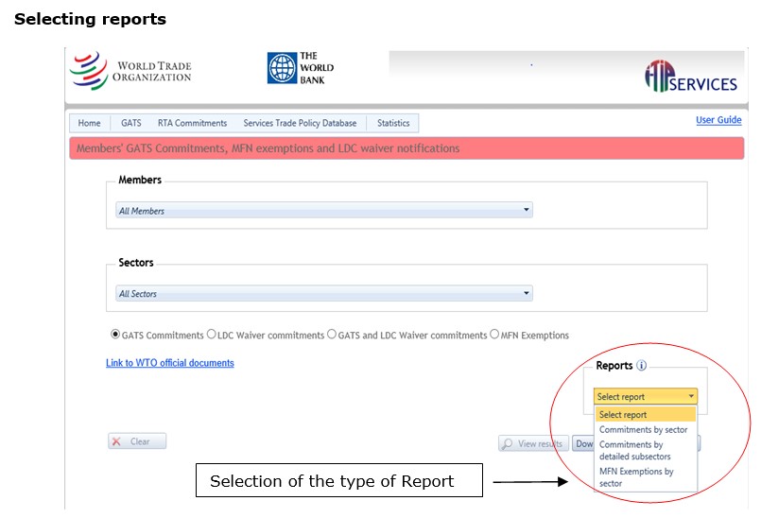761x518 pixels.
Task: Select MFN Exemptions radio button
Action: click(x=494, y=335)
